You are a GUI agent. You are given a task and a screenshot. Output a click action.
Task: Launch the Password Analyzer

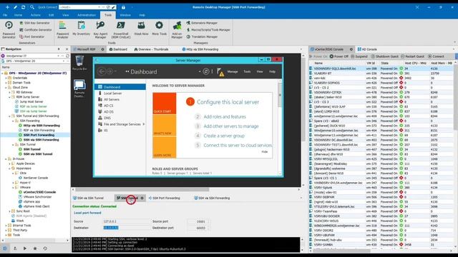[x=62, y=30]
